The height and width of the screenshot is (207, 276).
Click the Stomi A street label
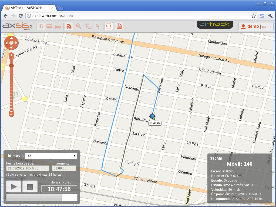click(x=258, y=87)
